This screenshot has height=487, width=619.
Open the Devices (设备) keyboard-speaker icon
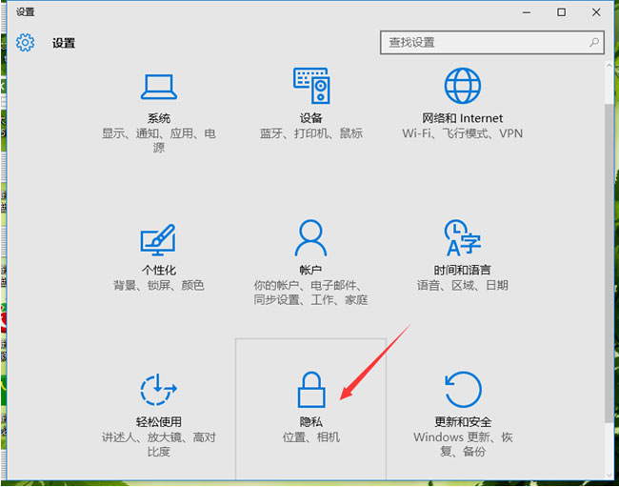(x=311, y=86)
